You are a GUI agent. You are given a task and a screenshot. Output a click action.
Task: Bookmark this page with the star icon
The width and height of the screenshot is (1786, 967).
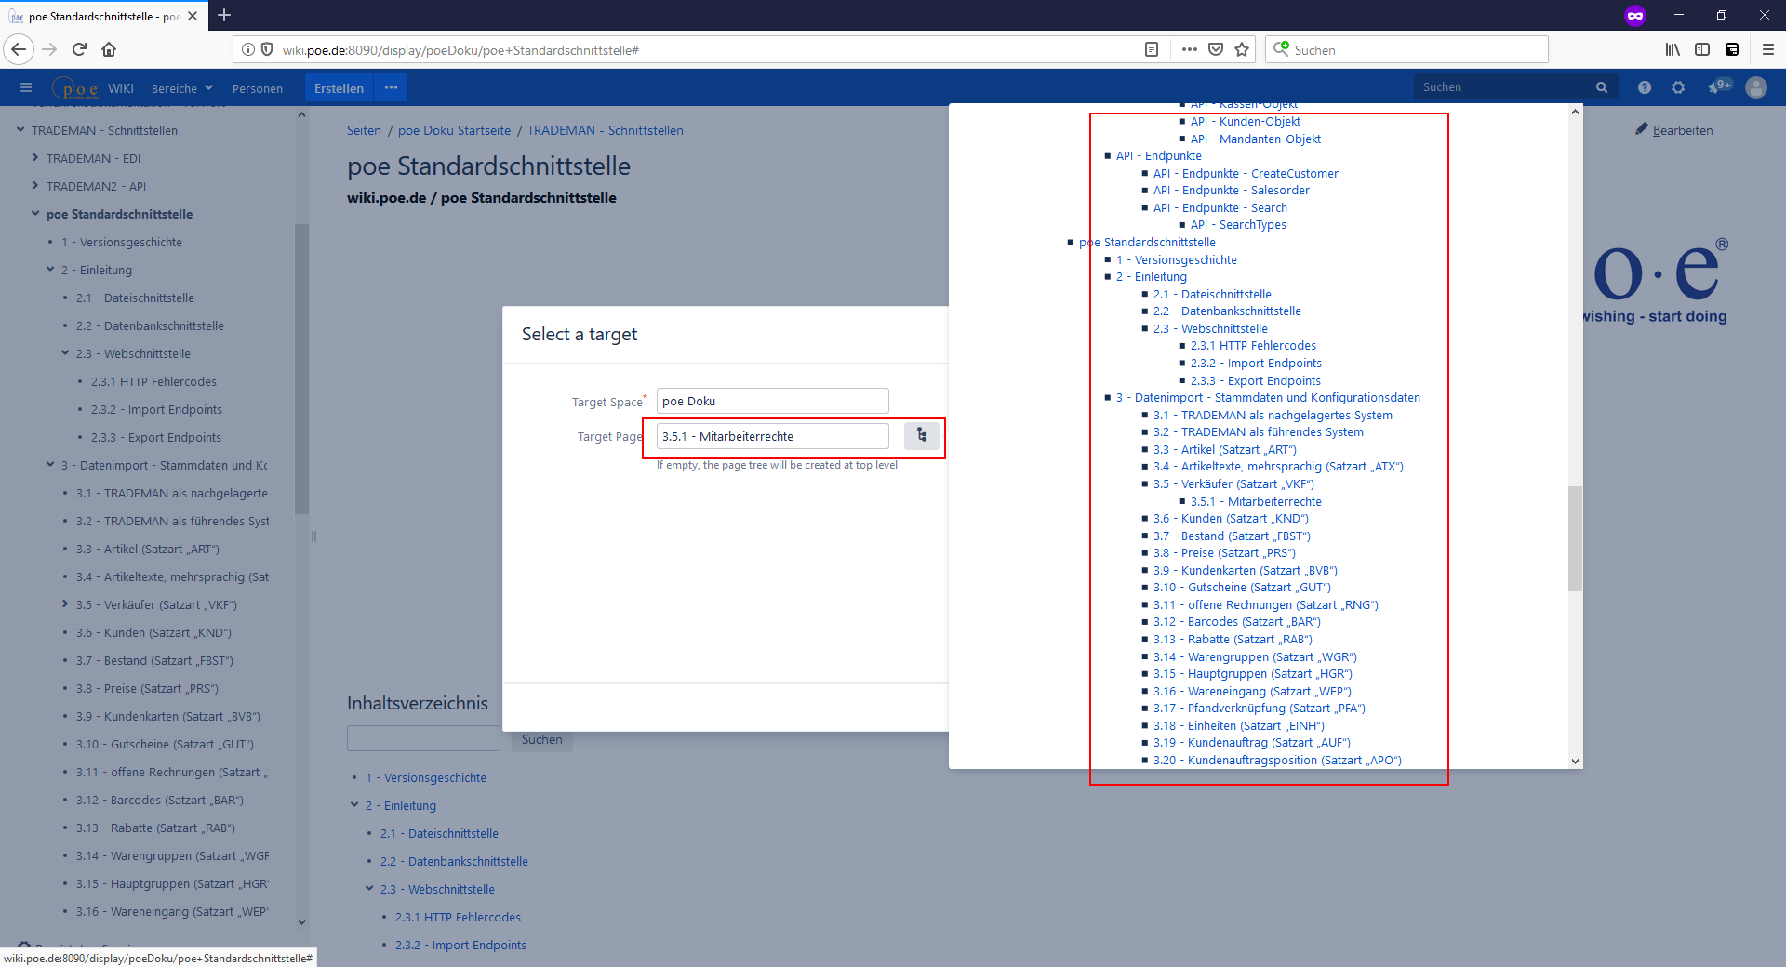click(x=1242, y=50)
